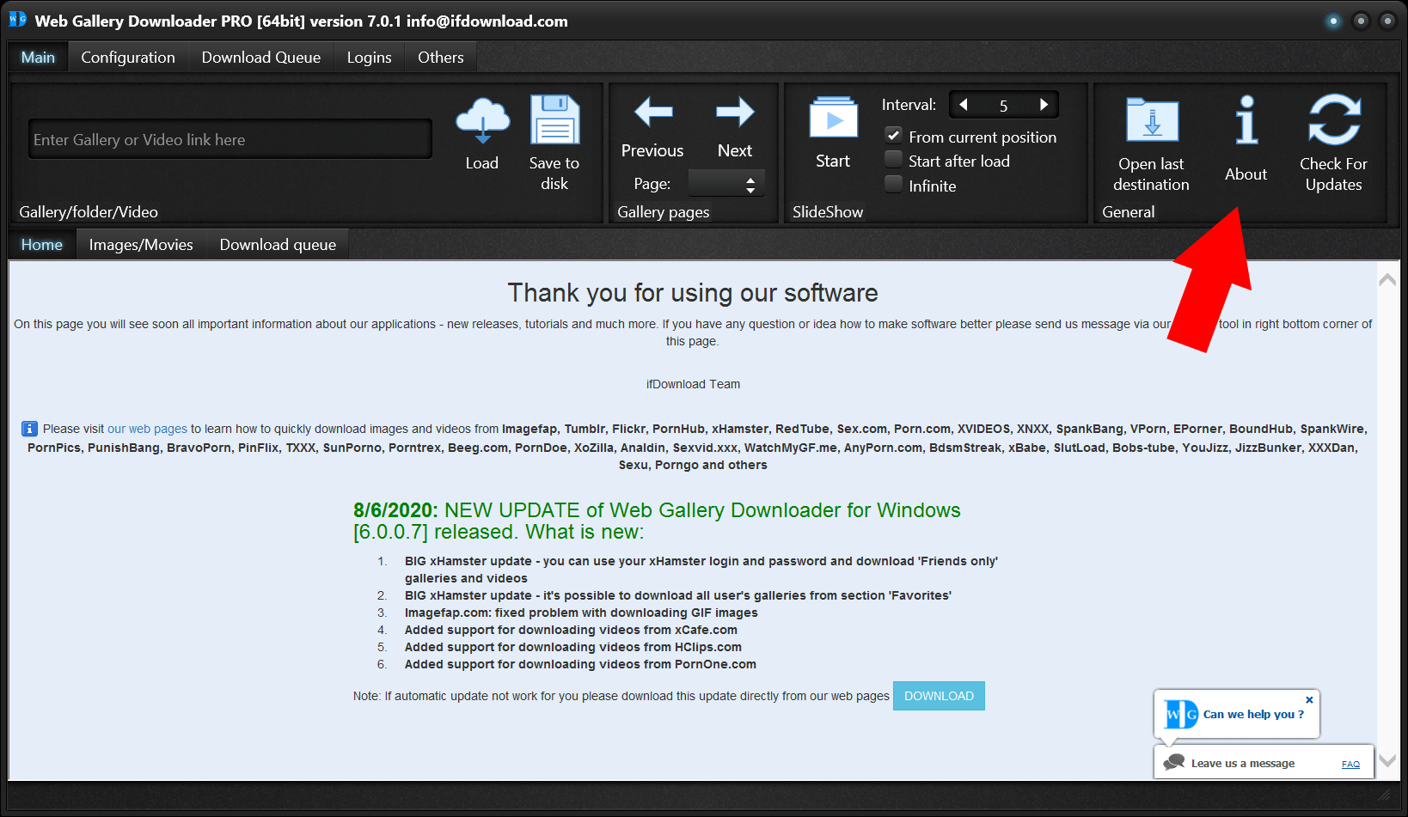The image size is (1408, 817).
Task: Close the Can we help you popup
Action: click(x=1309, y=699)
